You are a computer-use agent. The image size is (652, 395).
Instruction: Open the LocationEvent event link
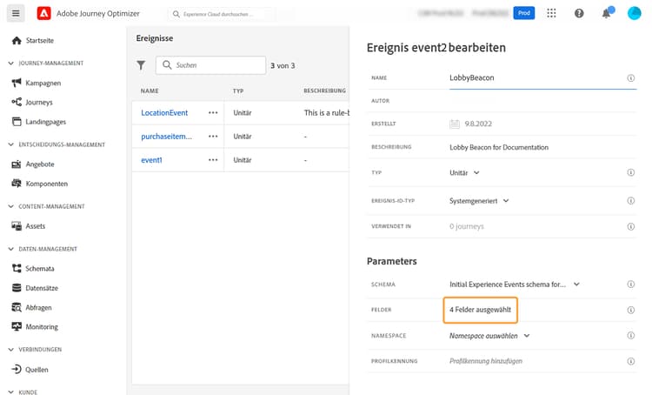tap(164, 113)
